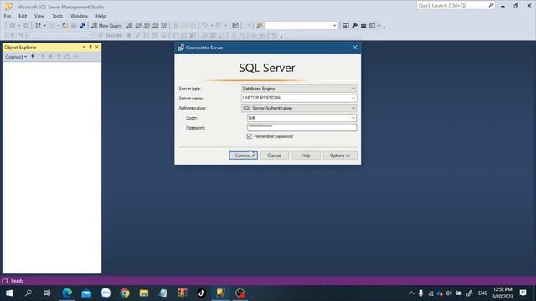Click the Stop icon in Object Explorer toolbar
The height and width of the screenshot is (301, 536).
pyautogui.click(x=50, y=57)
